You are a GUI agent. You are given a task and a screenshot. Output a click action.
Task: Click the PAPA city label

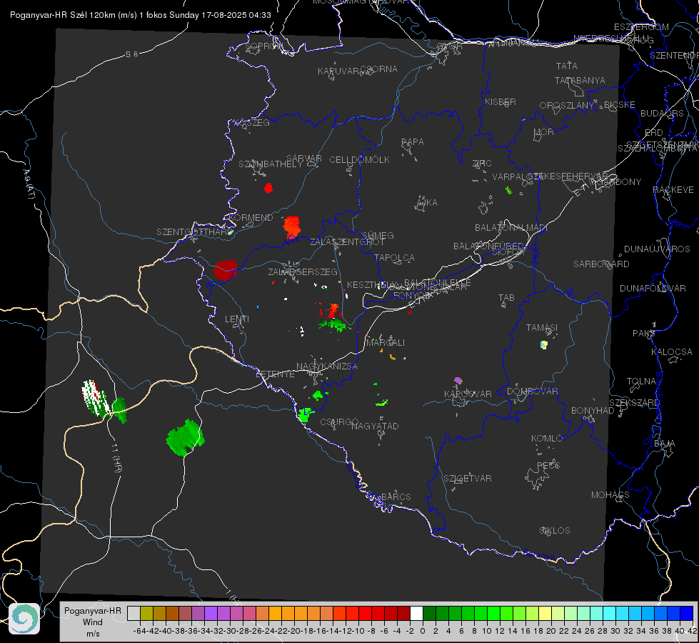413,142
